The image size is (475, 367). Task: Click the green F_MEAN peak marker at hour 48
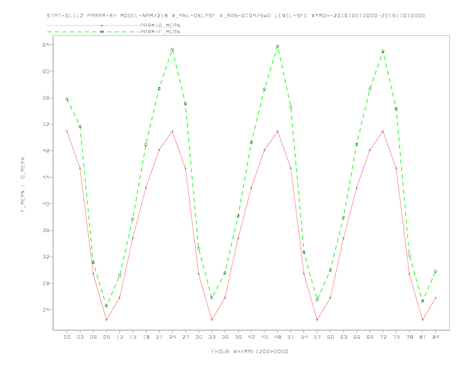[278, 46]
